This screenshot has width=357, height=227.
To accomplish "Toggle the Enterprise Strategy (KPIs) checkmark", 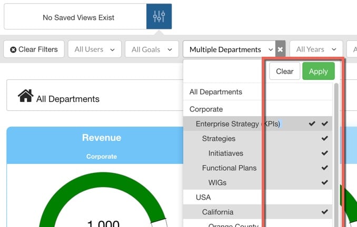I will (324, 124).
